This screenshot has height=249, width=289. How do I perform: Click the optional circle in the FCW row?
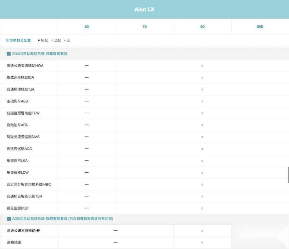[203, 113]
